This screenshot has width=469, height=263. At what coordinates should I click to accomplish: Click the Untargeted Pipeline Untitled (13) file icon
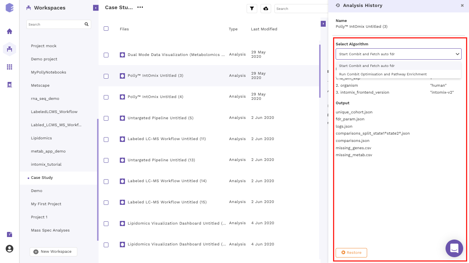click(122, 160)
